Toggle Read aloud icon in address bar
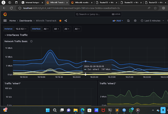This screenshot has height=114, width=168. (x=149, y=8)
